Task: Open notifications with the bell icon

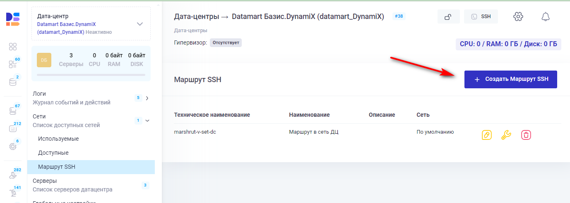Action: [x=546, y=17]
